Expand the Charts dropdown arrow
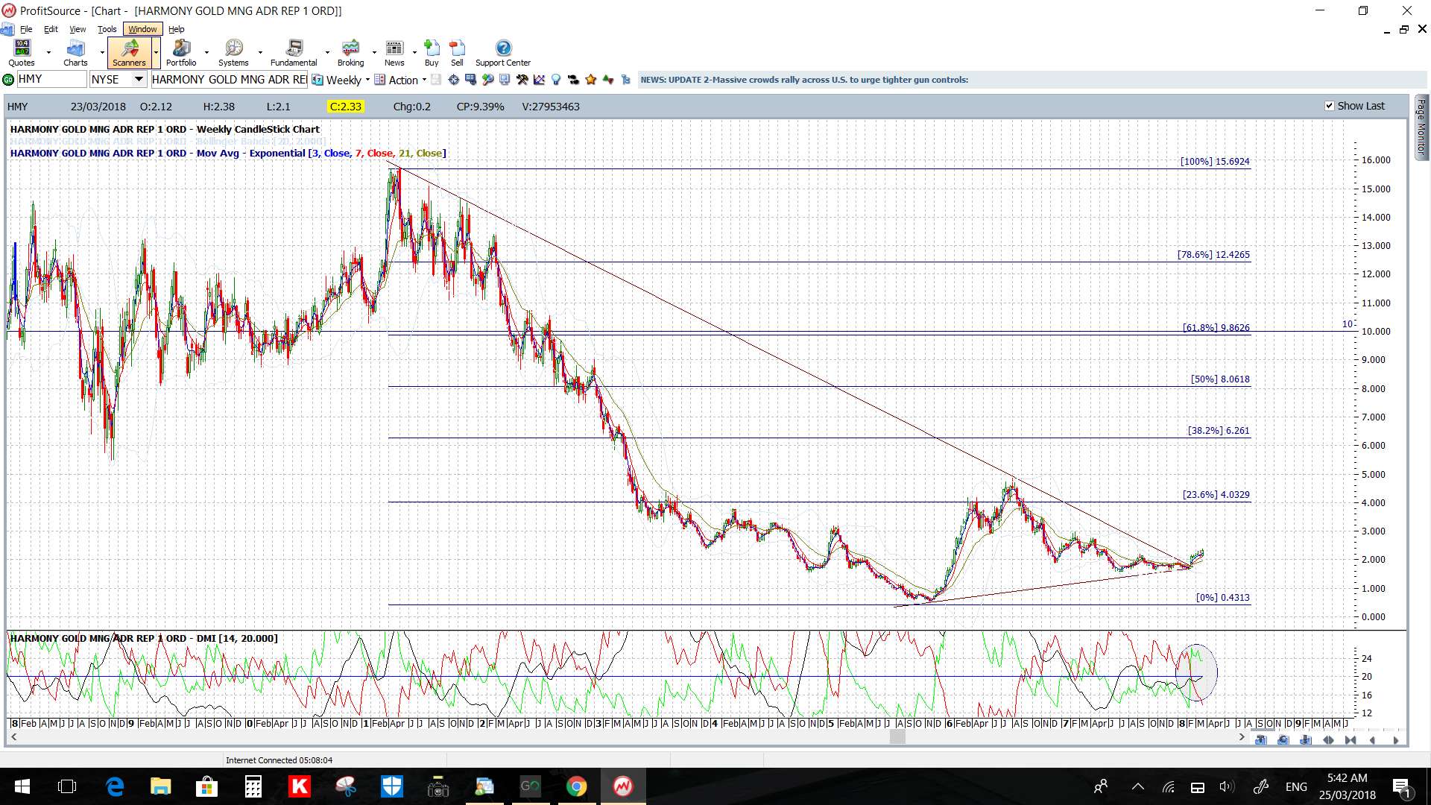1431x805 pixels. click(102, 53)
